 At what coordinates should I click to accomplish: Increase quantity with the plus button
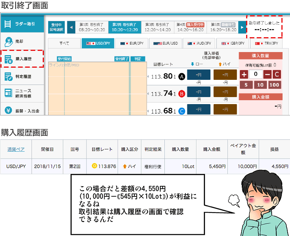point(244,74)
